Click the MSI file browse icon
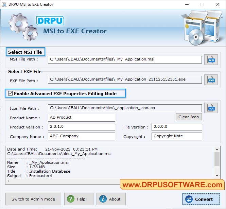The image size is (226, 209). 211,60
